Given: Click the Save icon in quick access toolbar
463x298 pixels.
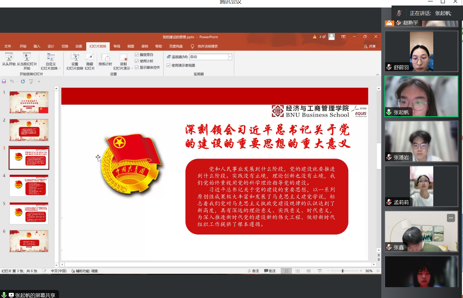Looking at the screenshot, I should coord(4,81).
